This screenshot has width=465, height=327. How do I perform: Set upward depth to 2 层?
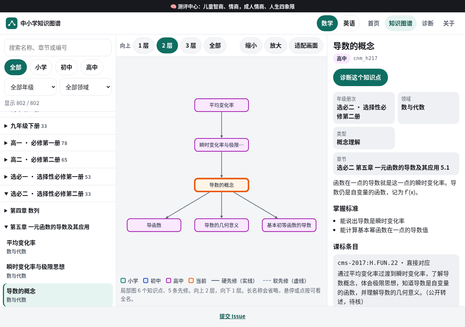point(167,45)
